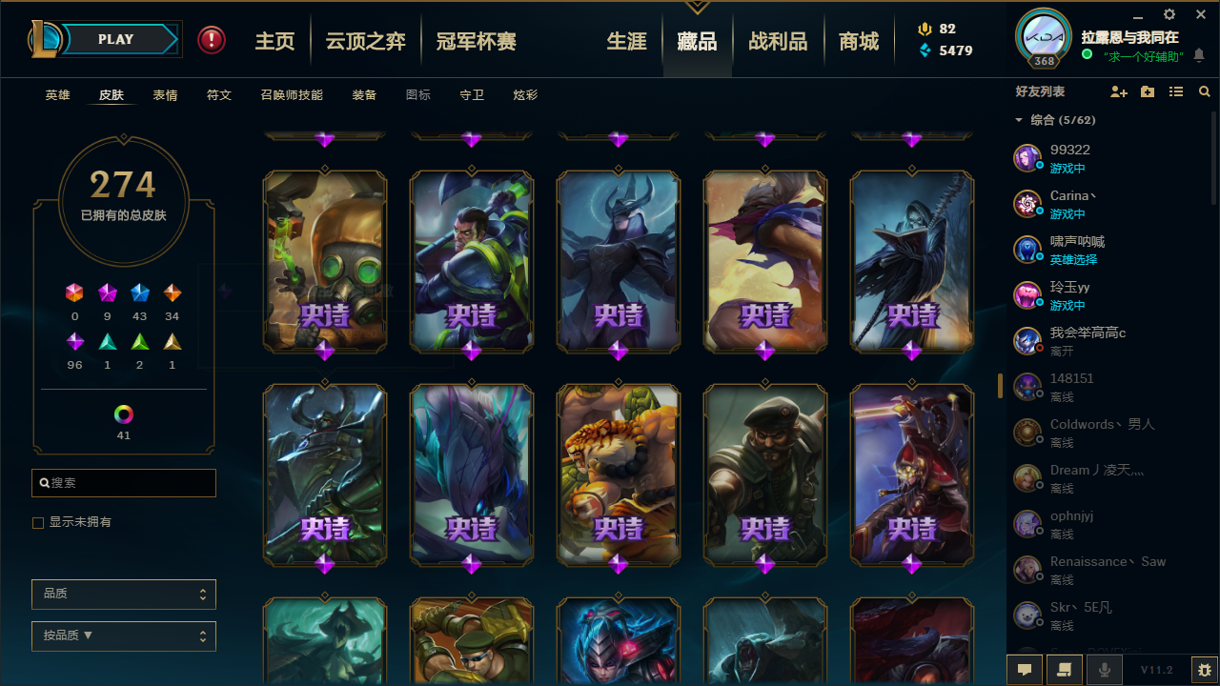The image size is (1220, 686).
Task: Switch to the 战利品 tab
Action: pos(778,41)
